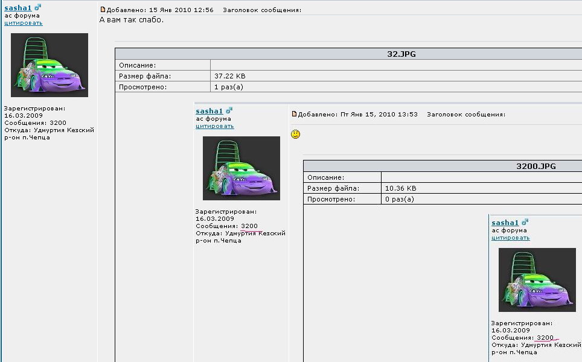Viewport: 582px width, 362px height.
Task: Click the '1 раз(а)' view count value
Action: [229, 87]
